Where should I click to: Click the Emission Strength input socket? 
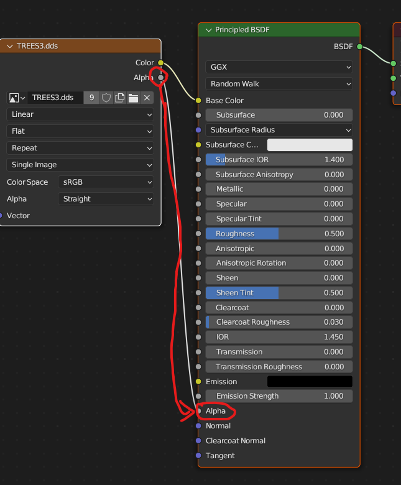[x=198, y=396]
